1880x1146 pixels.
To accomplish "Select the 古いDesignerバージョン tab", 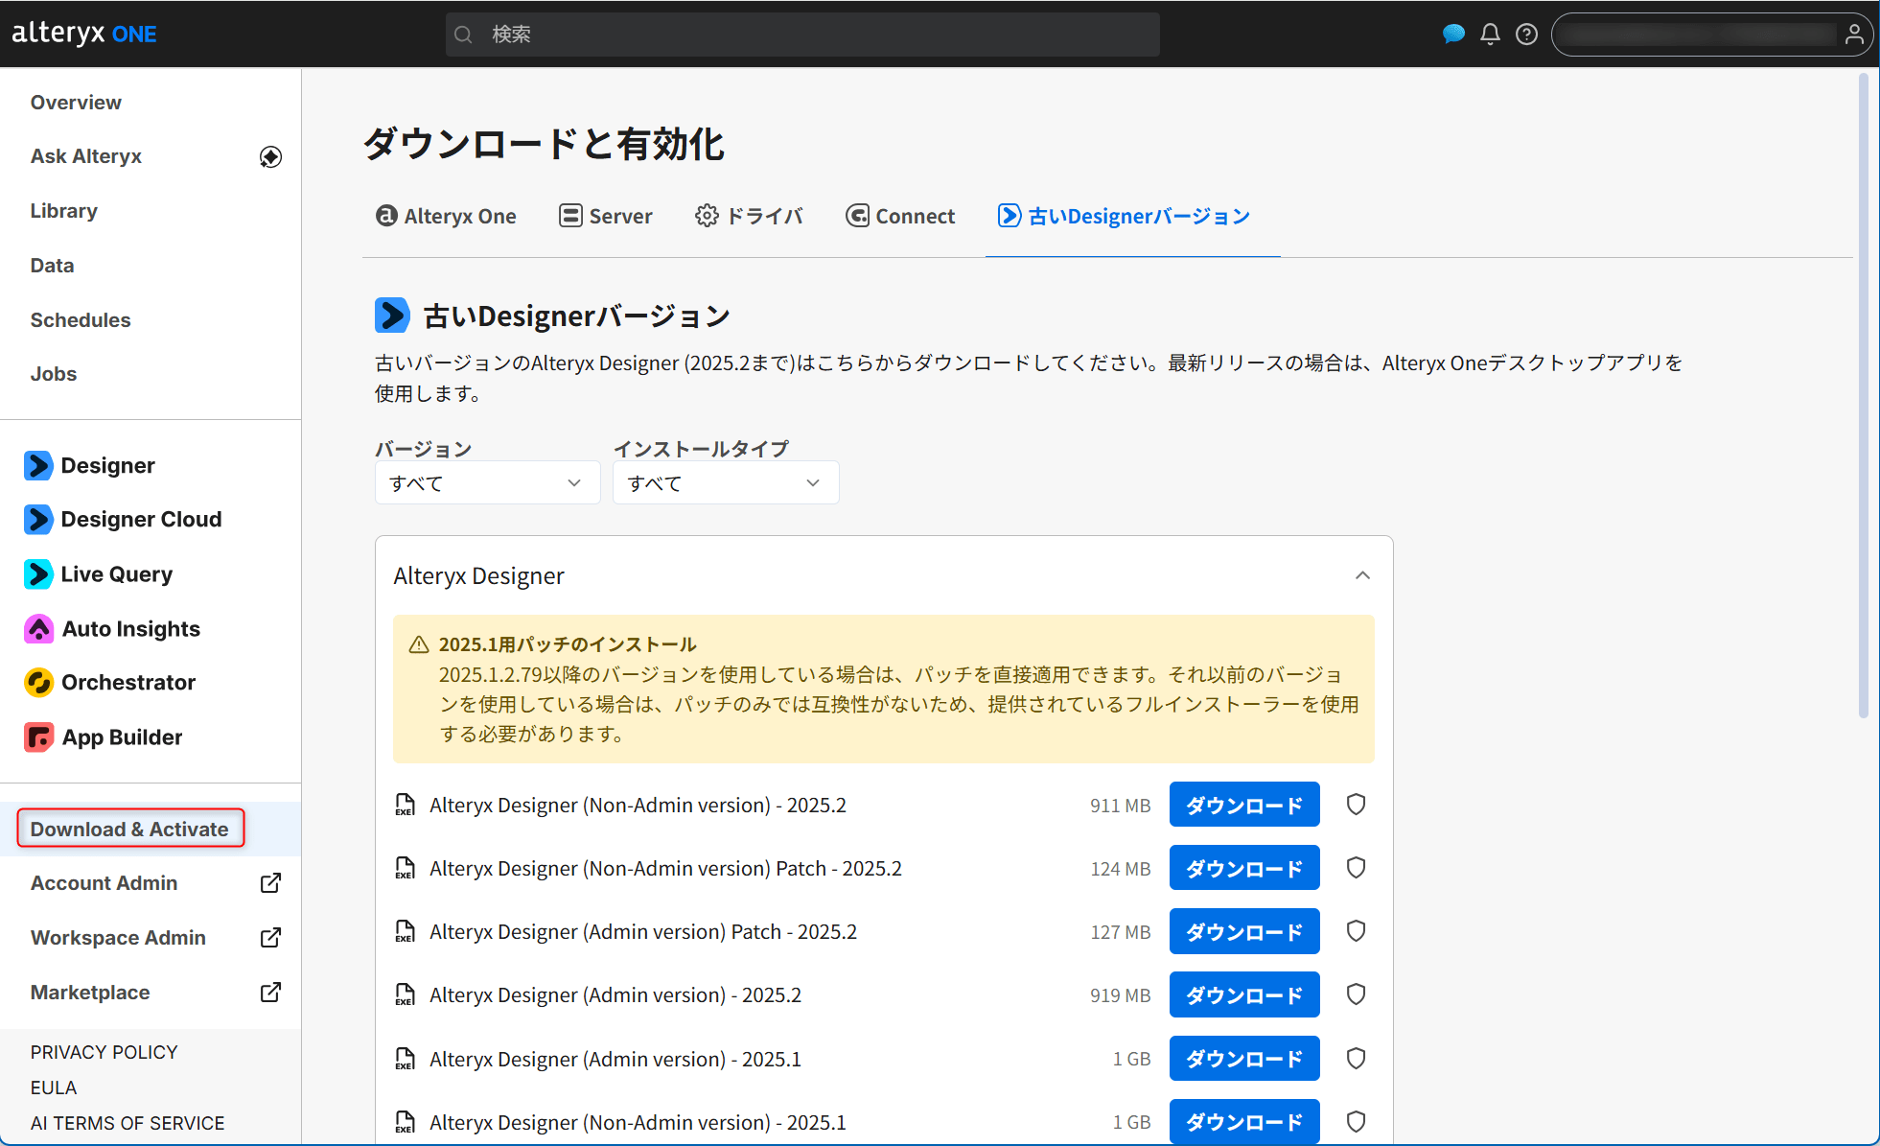I will pos(1124,217).
